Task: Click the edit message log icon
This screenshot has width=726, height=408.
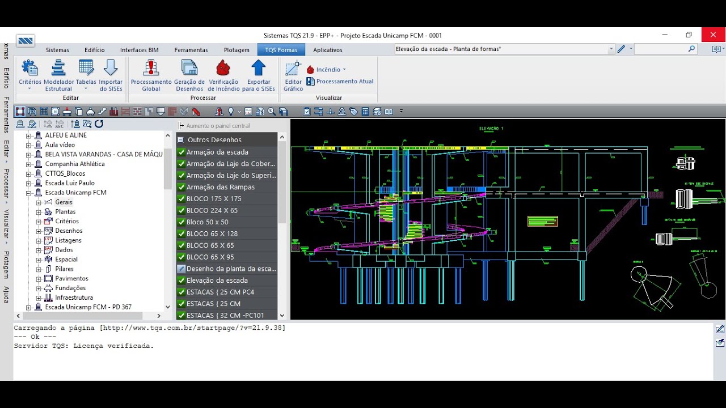Action: pos(720,329)
